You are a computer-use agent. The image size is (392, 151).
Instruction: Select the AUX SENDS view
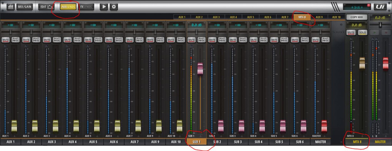coord(68,7)
